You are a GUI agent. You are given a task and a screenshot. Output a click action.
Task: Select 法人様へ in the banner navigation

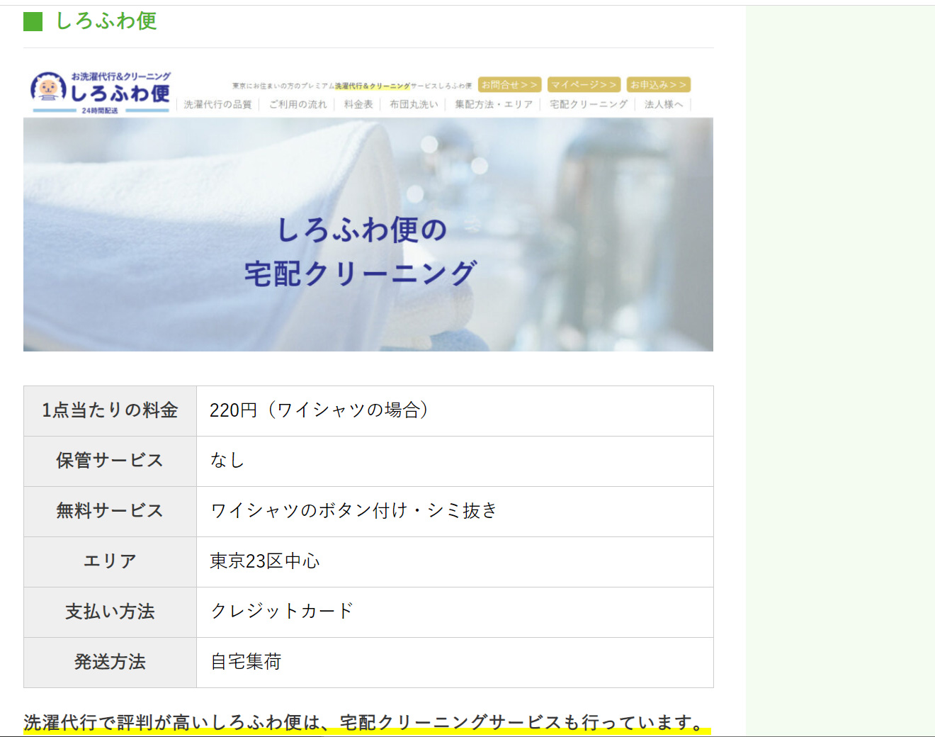[x=664, y=104]
